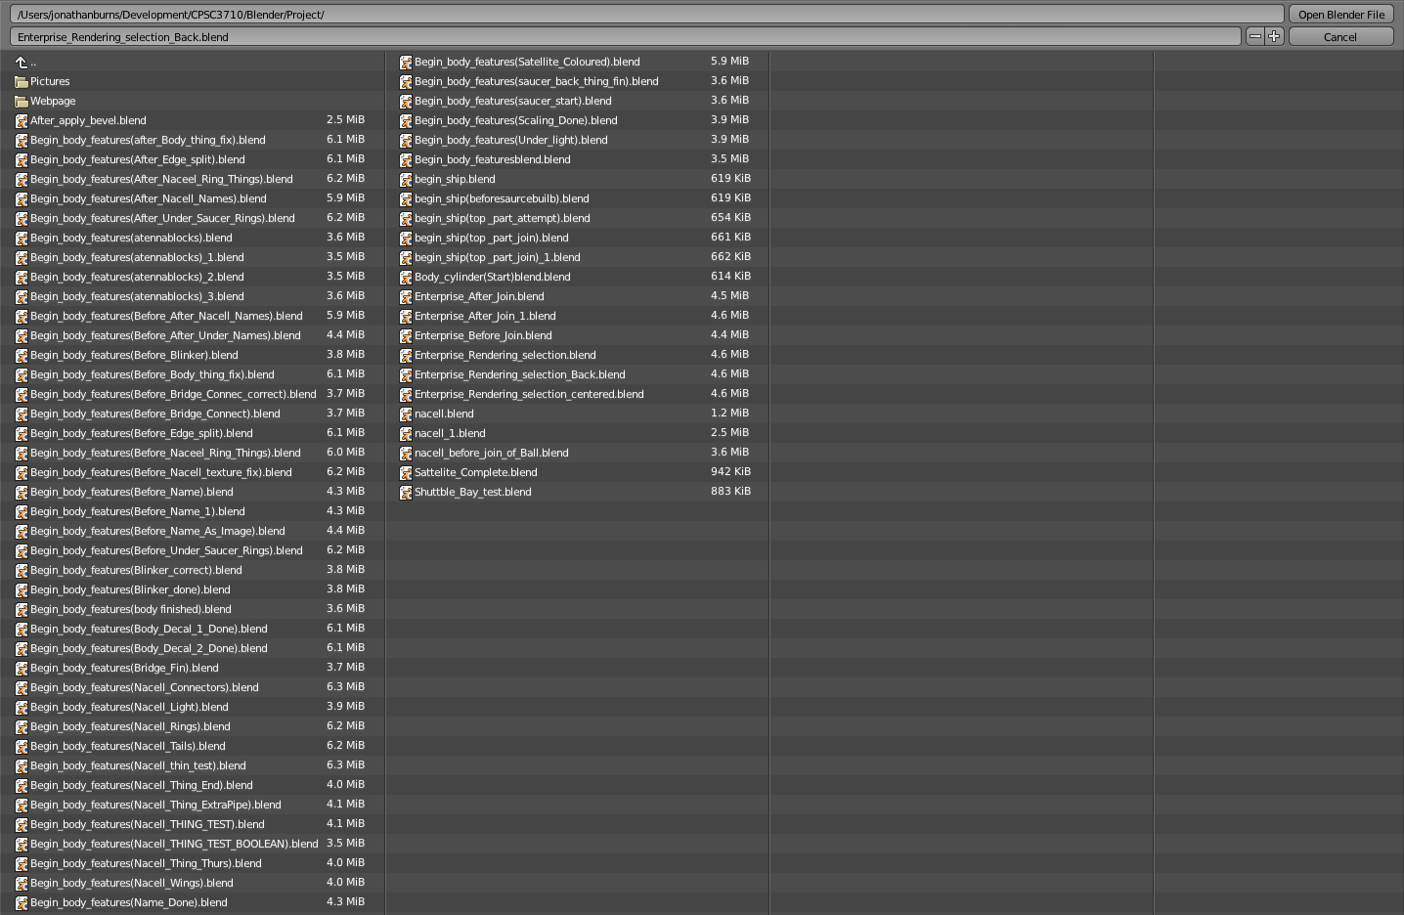Click the Pictures folder icon
Screen dimensions: 1404x915
[x=21, y=81]
